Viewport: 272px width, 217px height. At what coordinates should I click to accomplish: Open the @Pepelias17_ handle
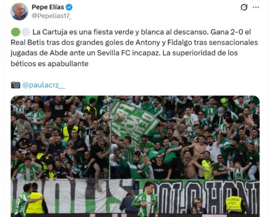pyautogui.click(x=52, y=16)
